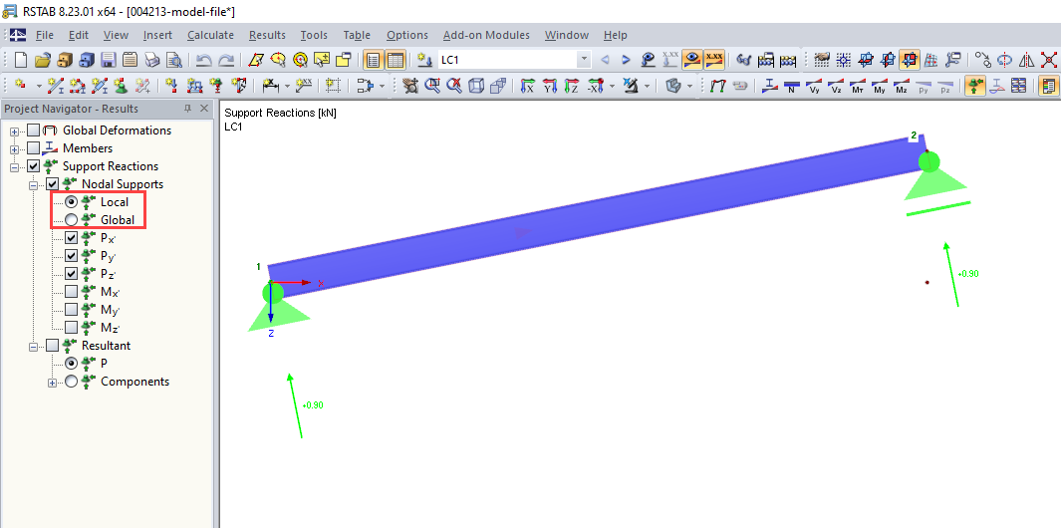1061x528 pixels.
Task: Expand the Global Deformations tree node
Action: (14, 131)
